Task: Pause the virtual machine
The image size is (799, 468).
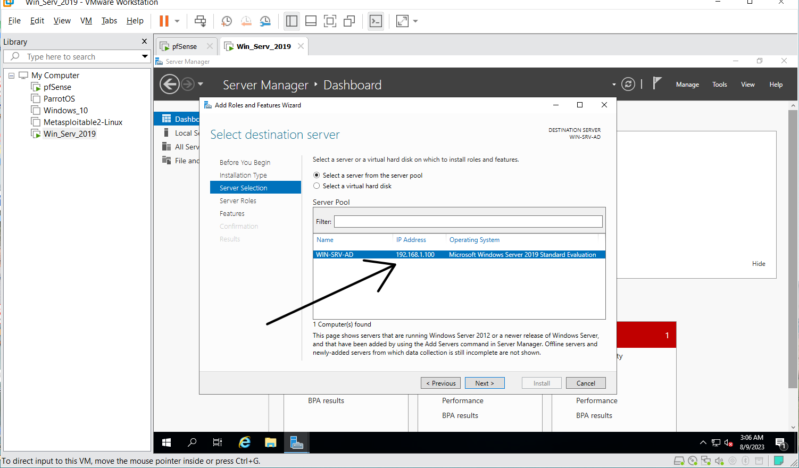Action: click(164, 21)
